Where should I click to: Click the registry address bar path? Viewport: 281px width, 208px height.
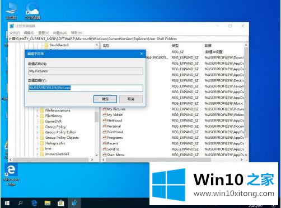tap(128, 39)
